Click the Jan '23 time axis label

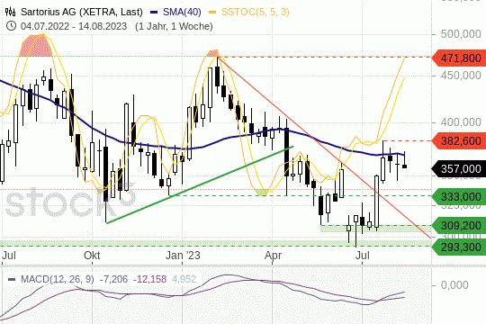pos(183,256)
